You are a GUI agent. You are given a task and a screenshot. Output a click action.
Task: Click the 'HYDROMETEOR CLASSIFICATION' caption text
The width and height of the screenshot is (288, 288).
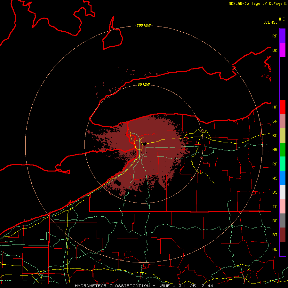(112, 286)
